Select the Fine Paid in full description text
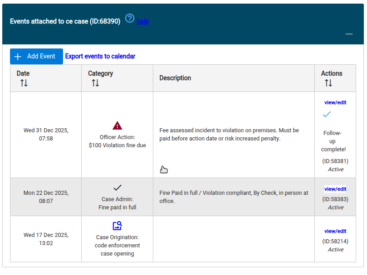The height and width of the screenshot is (275, 367). coord(234,197)
